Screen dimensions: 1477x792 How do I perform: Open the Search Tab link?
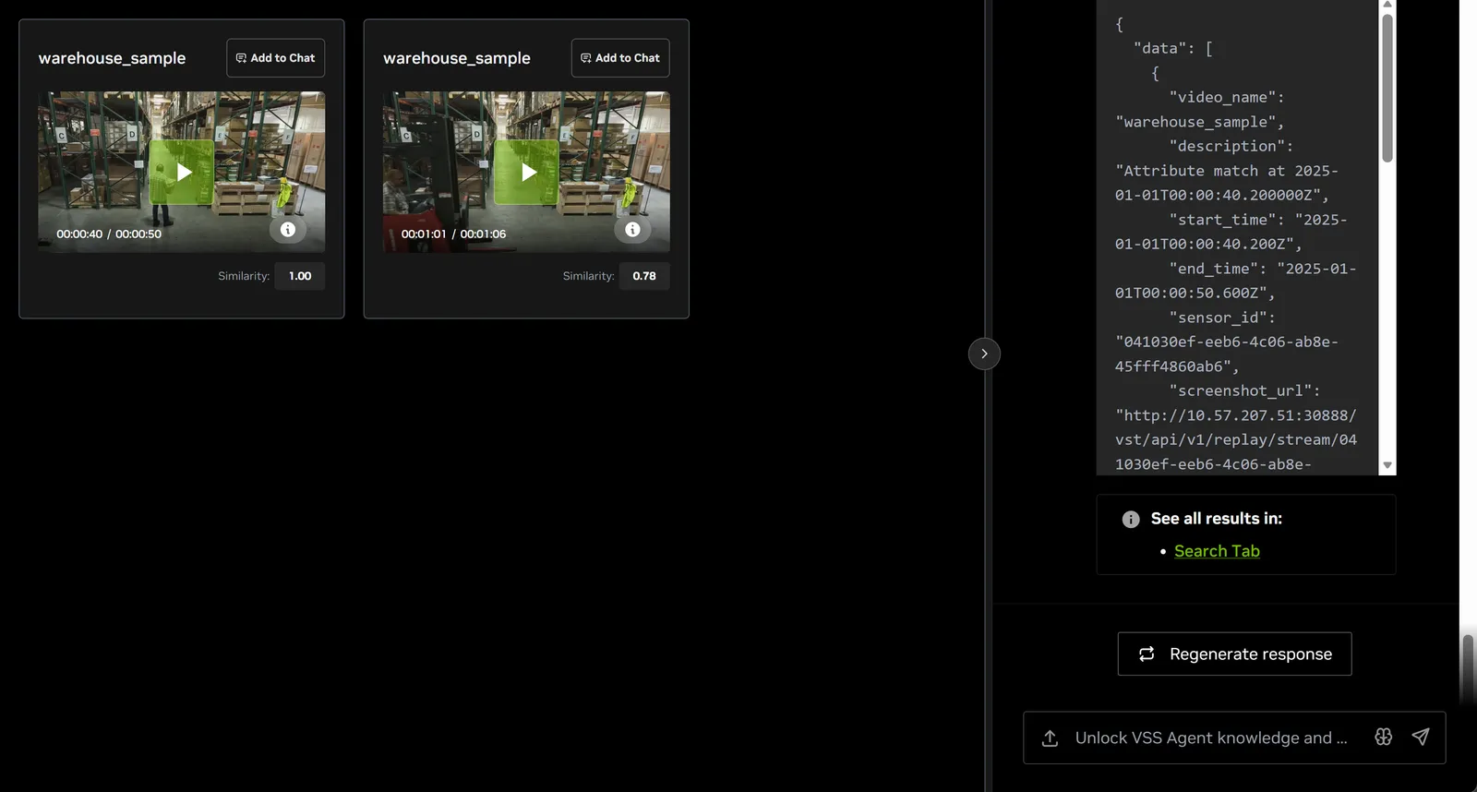tap(1217, 551)
